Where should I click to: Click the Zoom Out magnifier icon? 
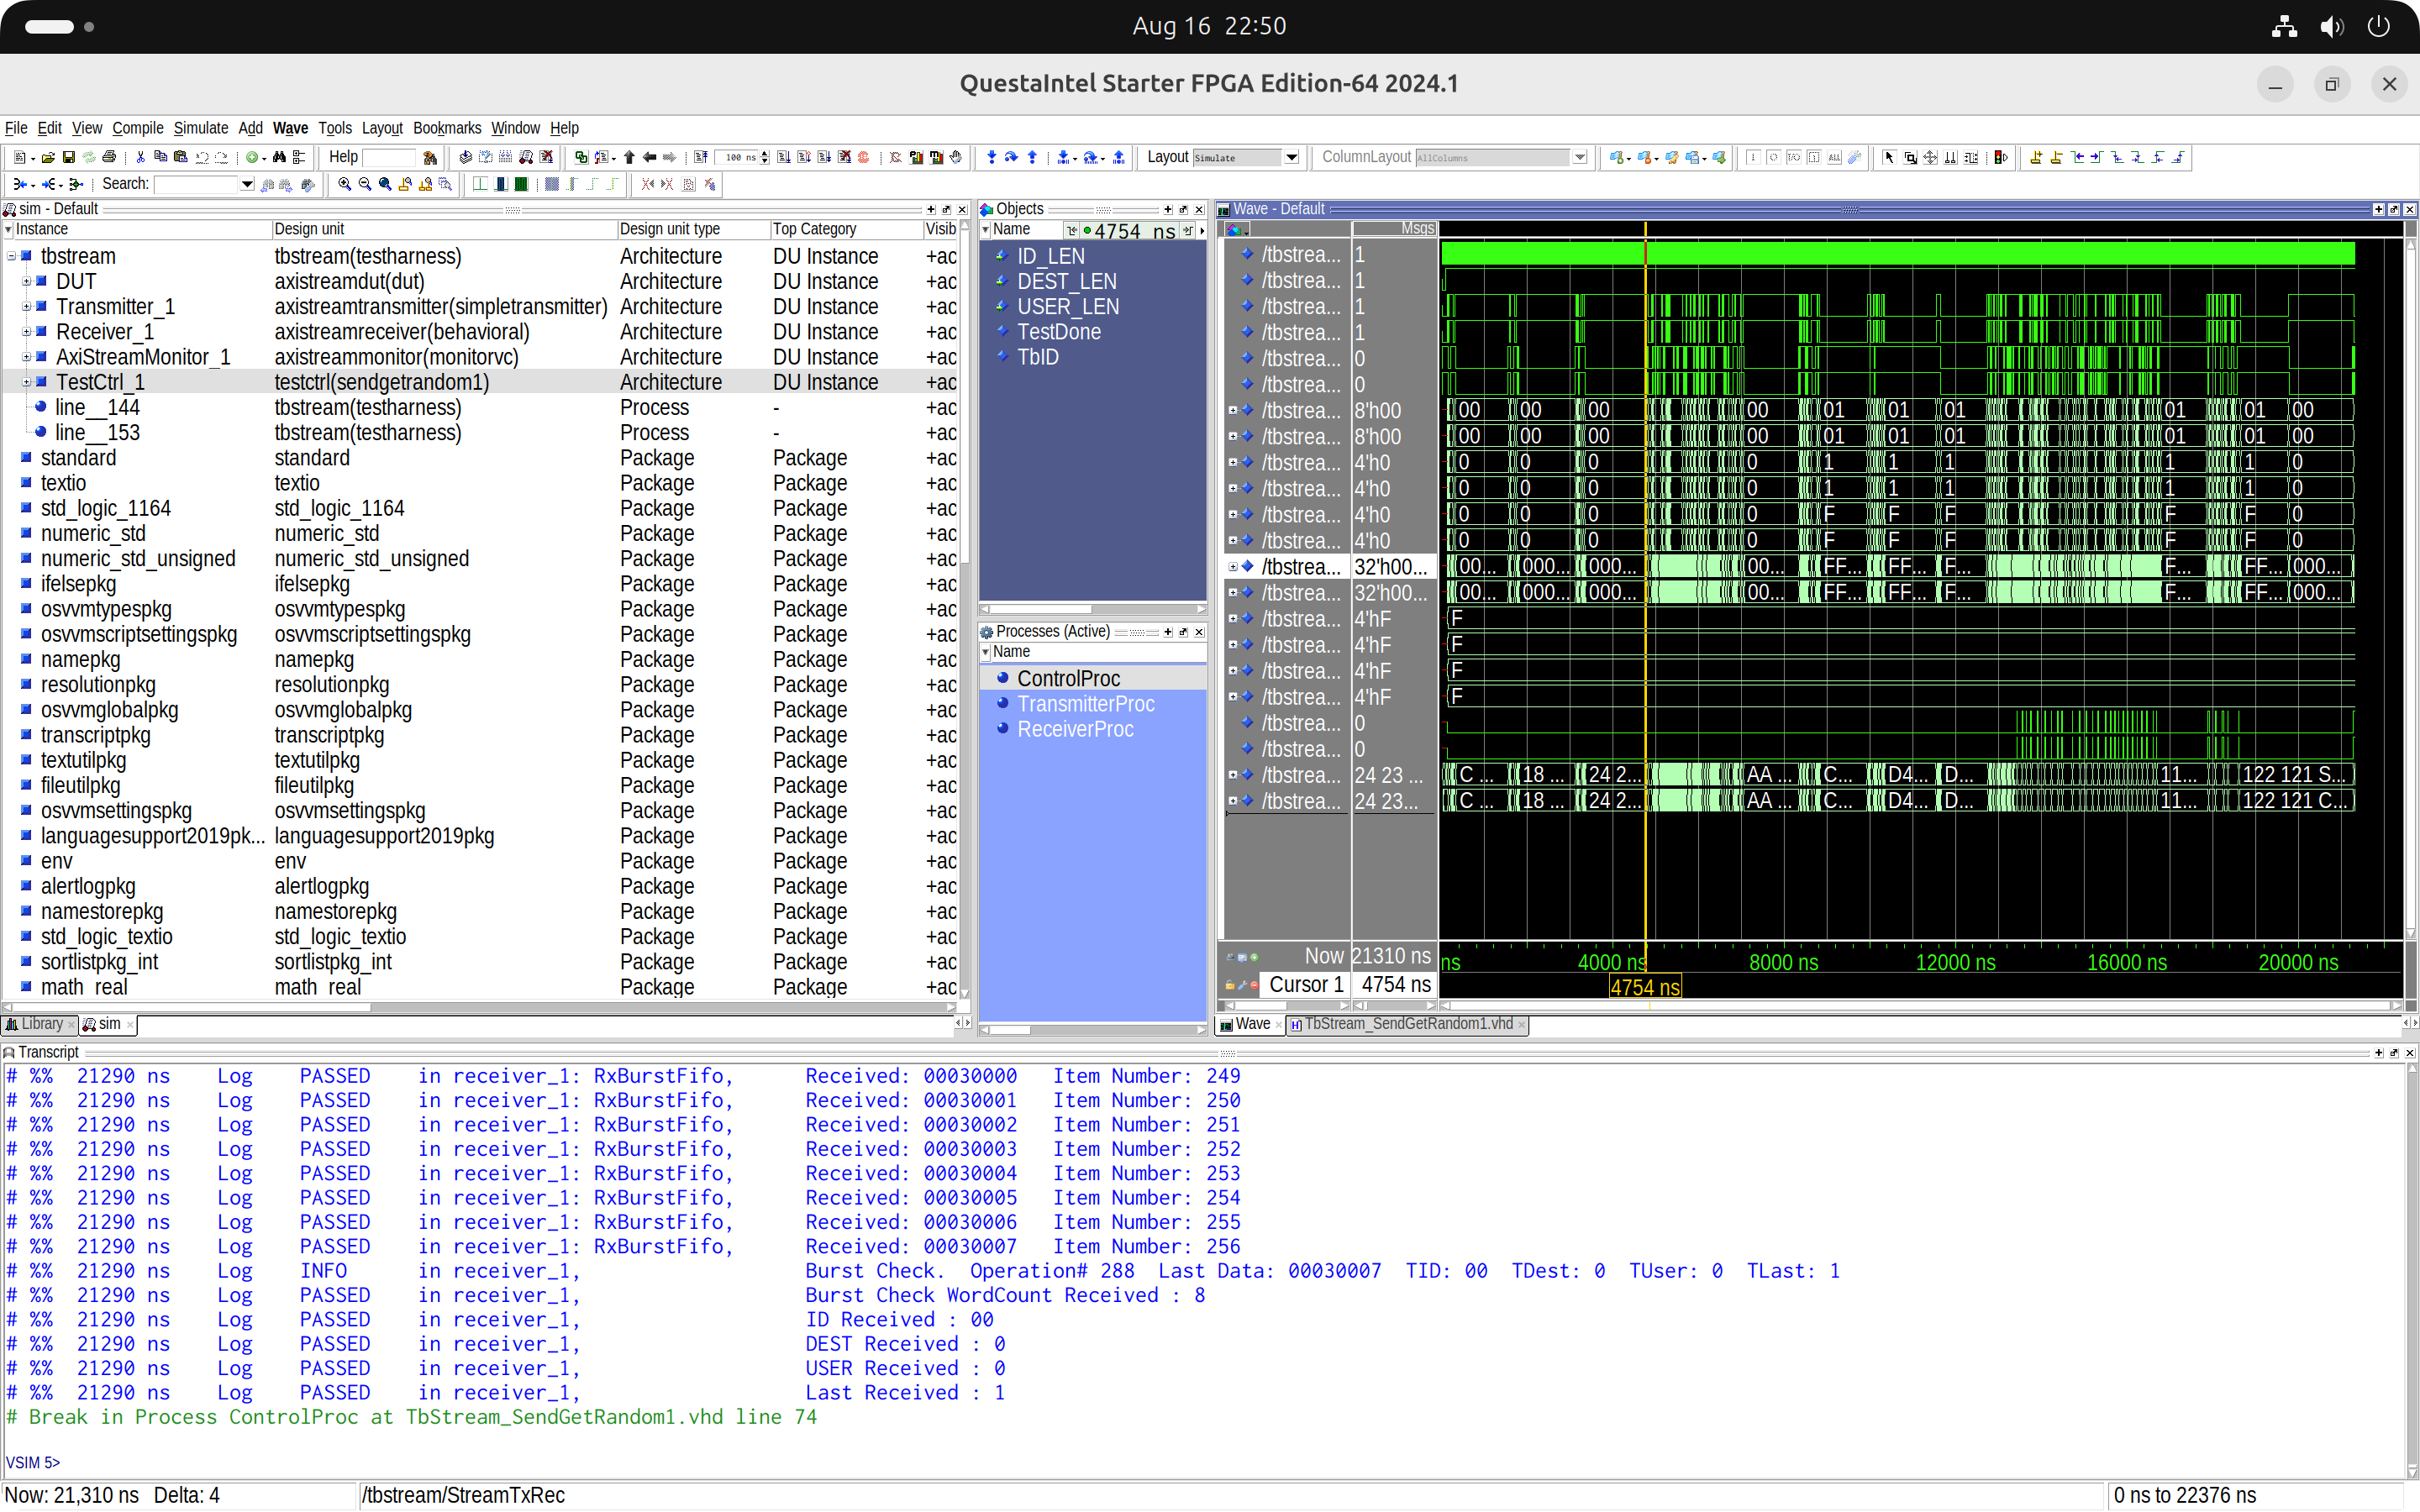click(364, 184)
